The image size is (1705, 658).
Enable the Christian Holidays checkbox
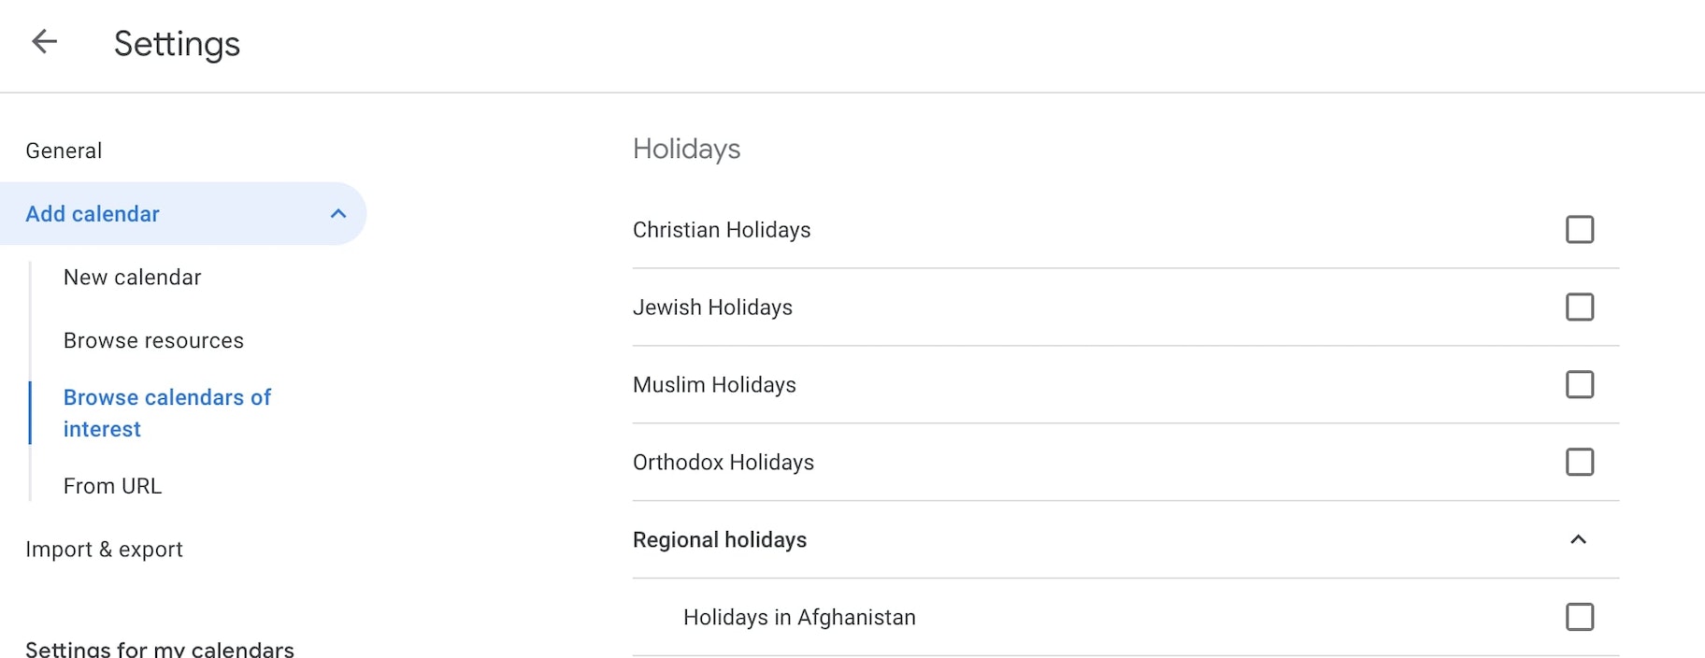pos(1579,230)
